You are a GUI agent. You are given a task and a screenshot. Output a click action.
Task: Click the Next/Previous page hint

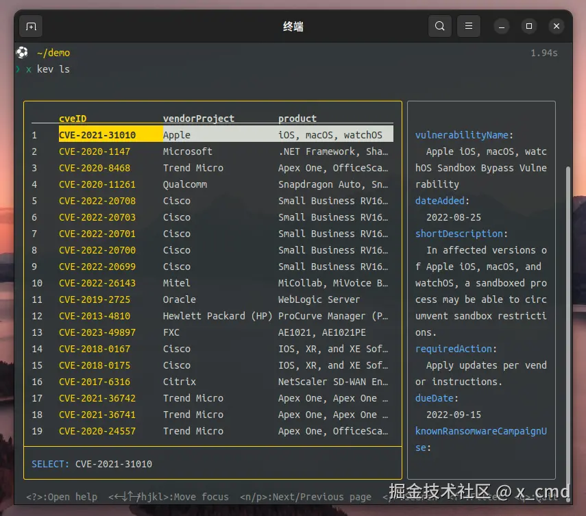(x=306, y=497)
